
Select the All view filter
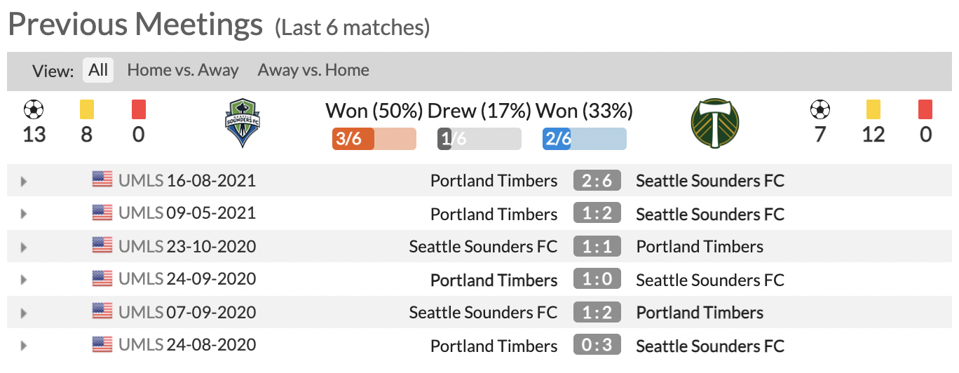(98, 70)
